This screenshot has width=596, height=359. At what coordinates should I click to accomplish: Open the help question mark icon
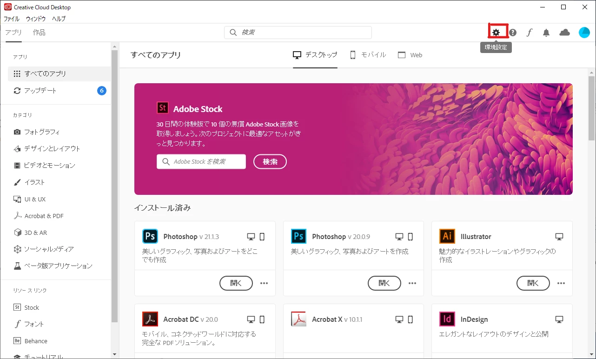513,33
